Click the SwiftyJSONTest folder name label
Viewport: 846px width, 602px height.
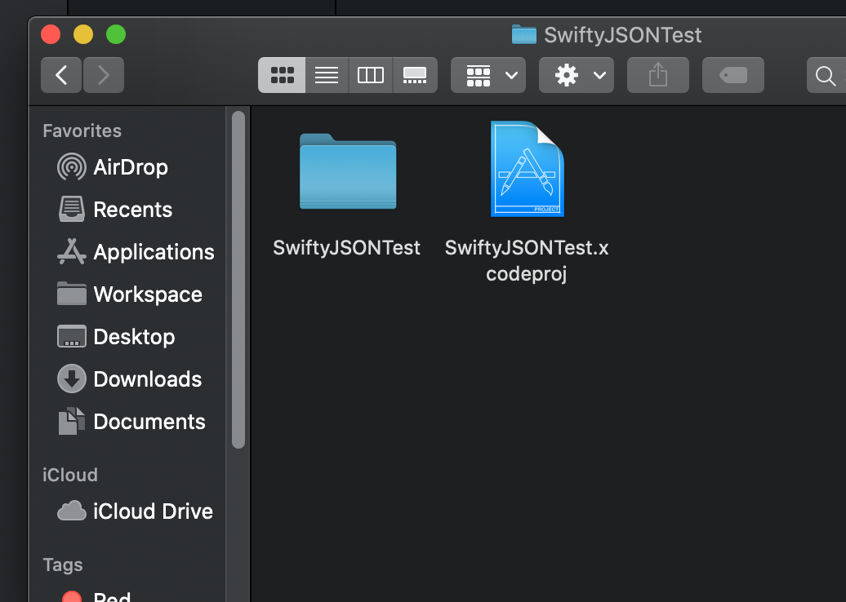click(346, 248)
